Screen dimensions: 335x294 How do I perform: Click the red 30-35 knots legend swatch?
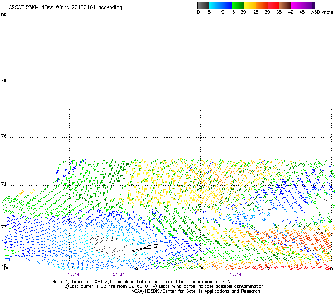point(273,5)
